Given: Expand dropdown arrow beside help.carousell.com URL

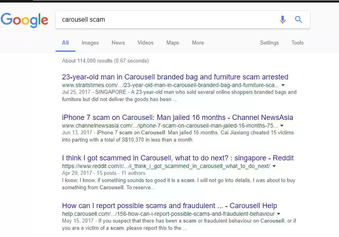Looking at the screenshot, I should pos(279,214).
